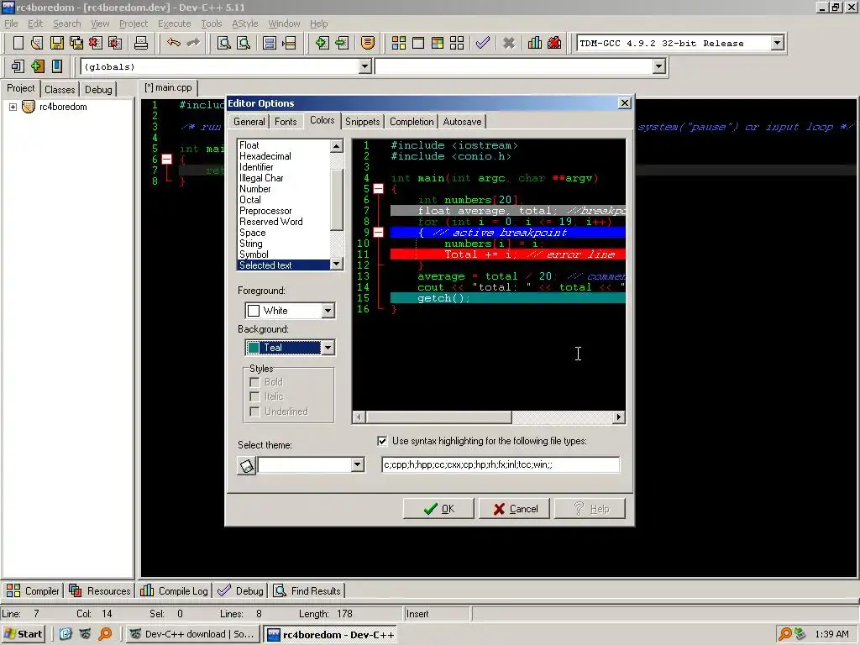Switch to Dev-C++ download taskbar window
This screenshot has width=860, height=645.
tap(192, 634)
